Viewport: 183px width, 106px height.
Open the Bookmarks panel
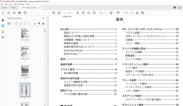point(3,32)
